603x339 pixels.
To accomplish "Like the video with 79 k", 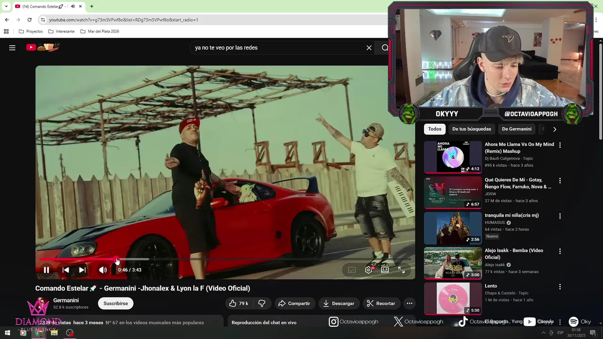I will 239,303.
